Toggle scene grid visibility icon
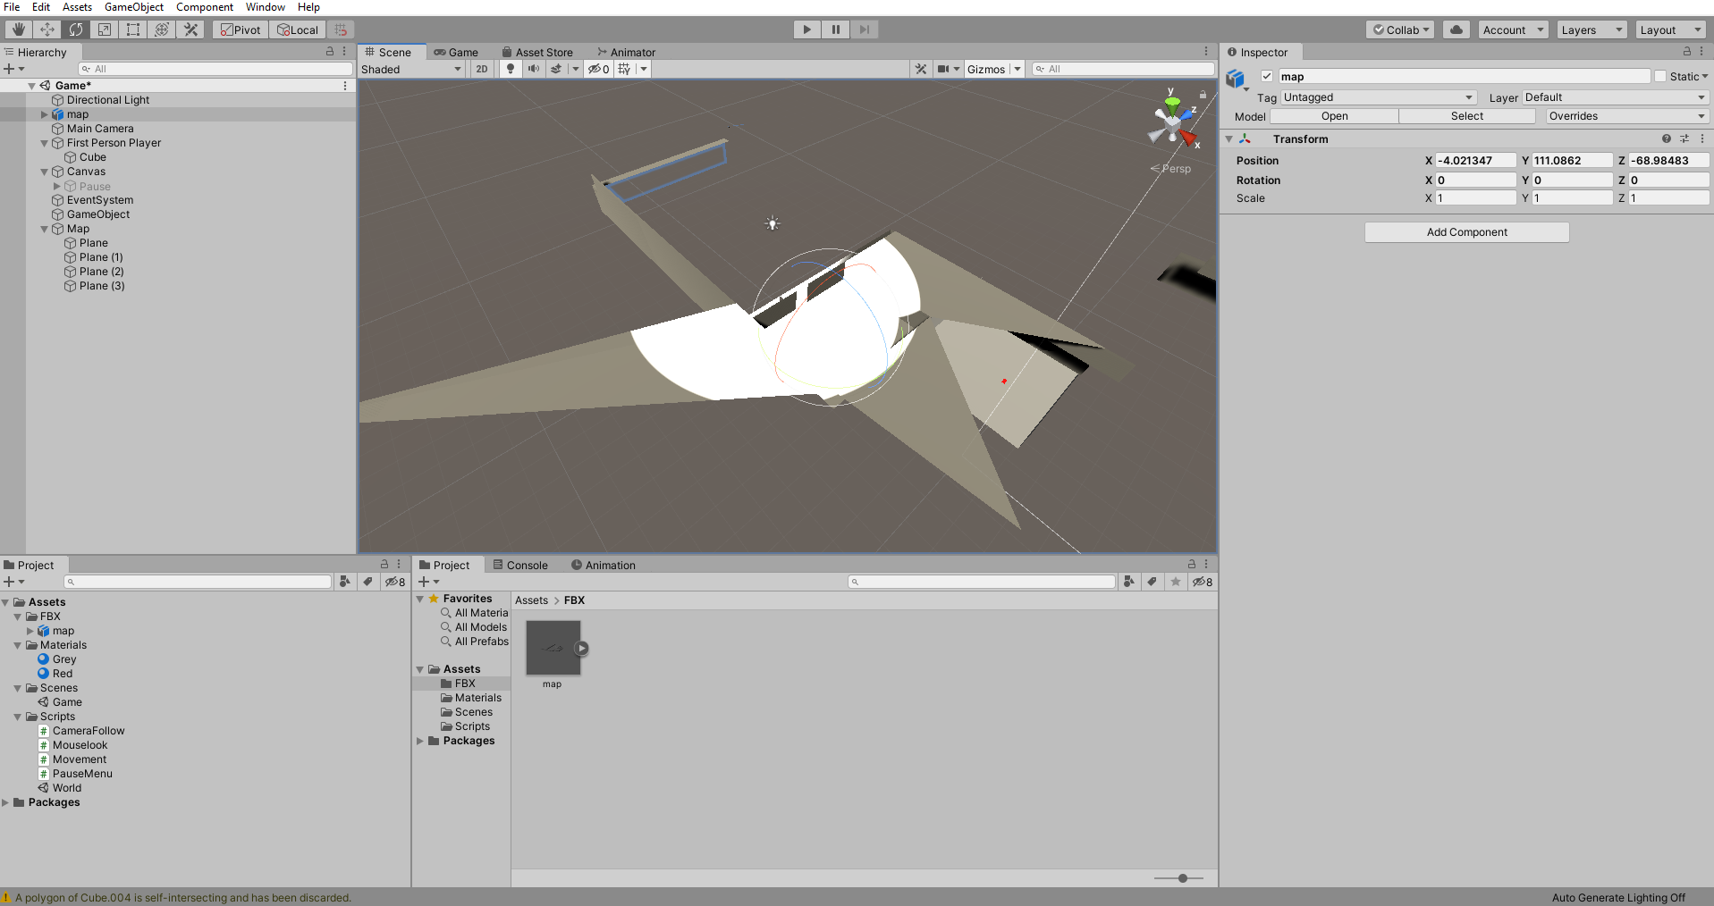Image resolution: width=1714 pixels, height=906 pixels. click(x=624, y=69)
